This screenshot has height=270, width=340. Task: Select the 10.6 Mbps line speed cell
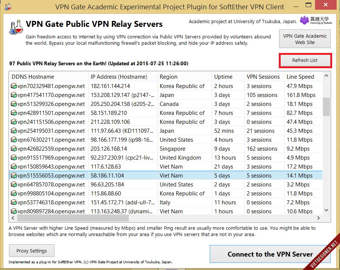coord(299,211)
